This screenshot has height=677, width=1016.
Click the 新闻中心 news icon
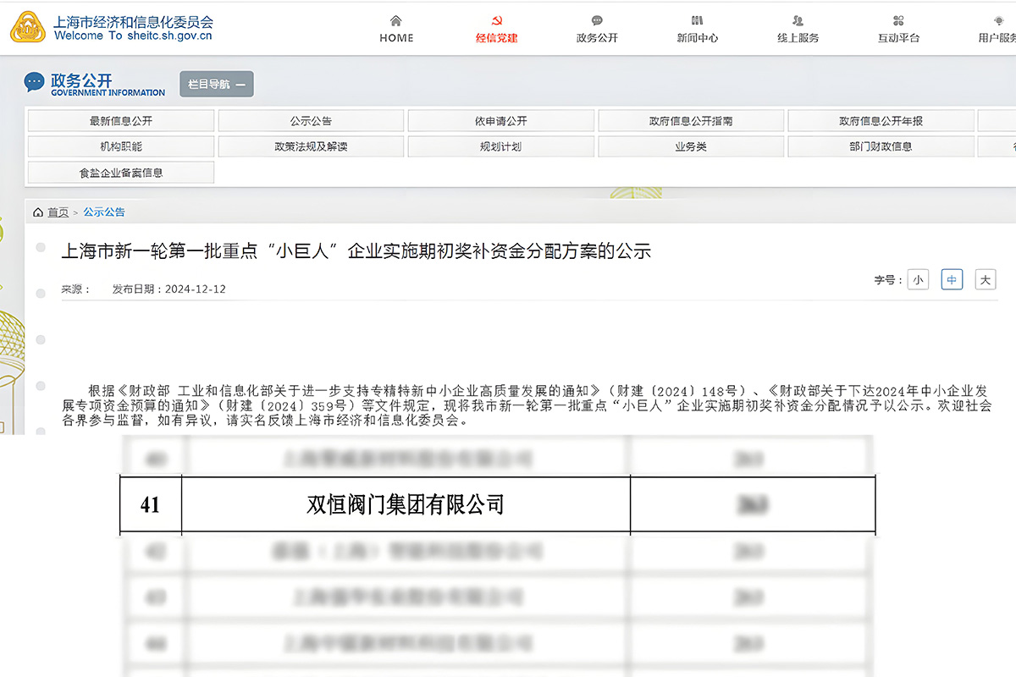point(697,21)
